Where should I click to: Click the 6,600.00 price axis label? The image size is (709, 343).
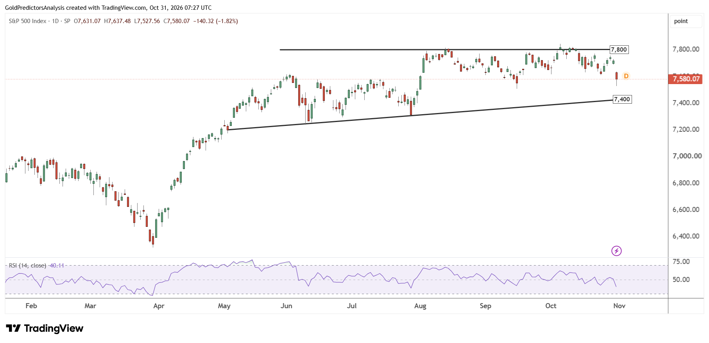click(x=686, y=210)
